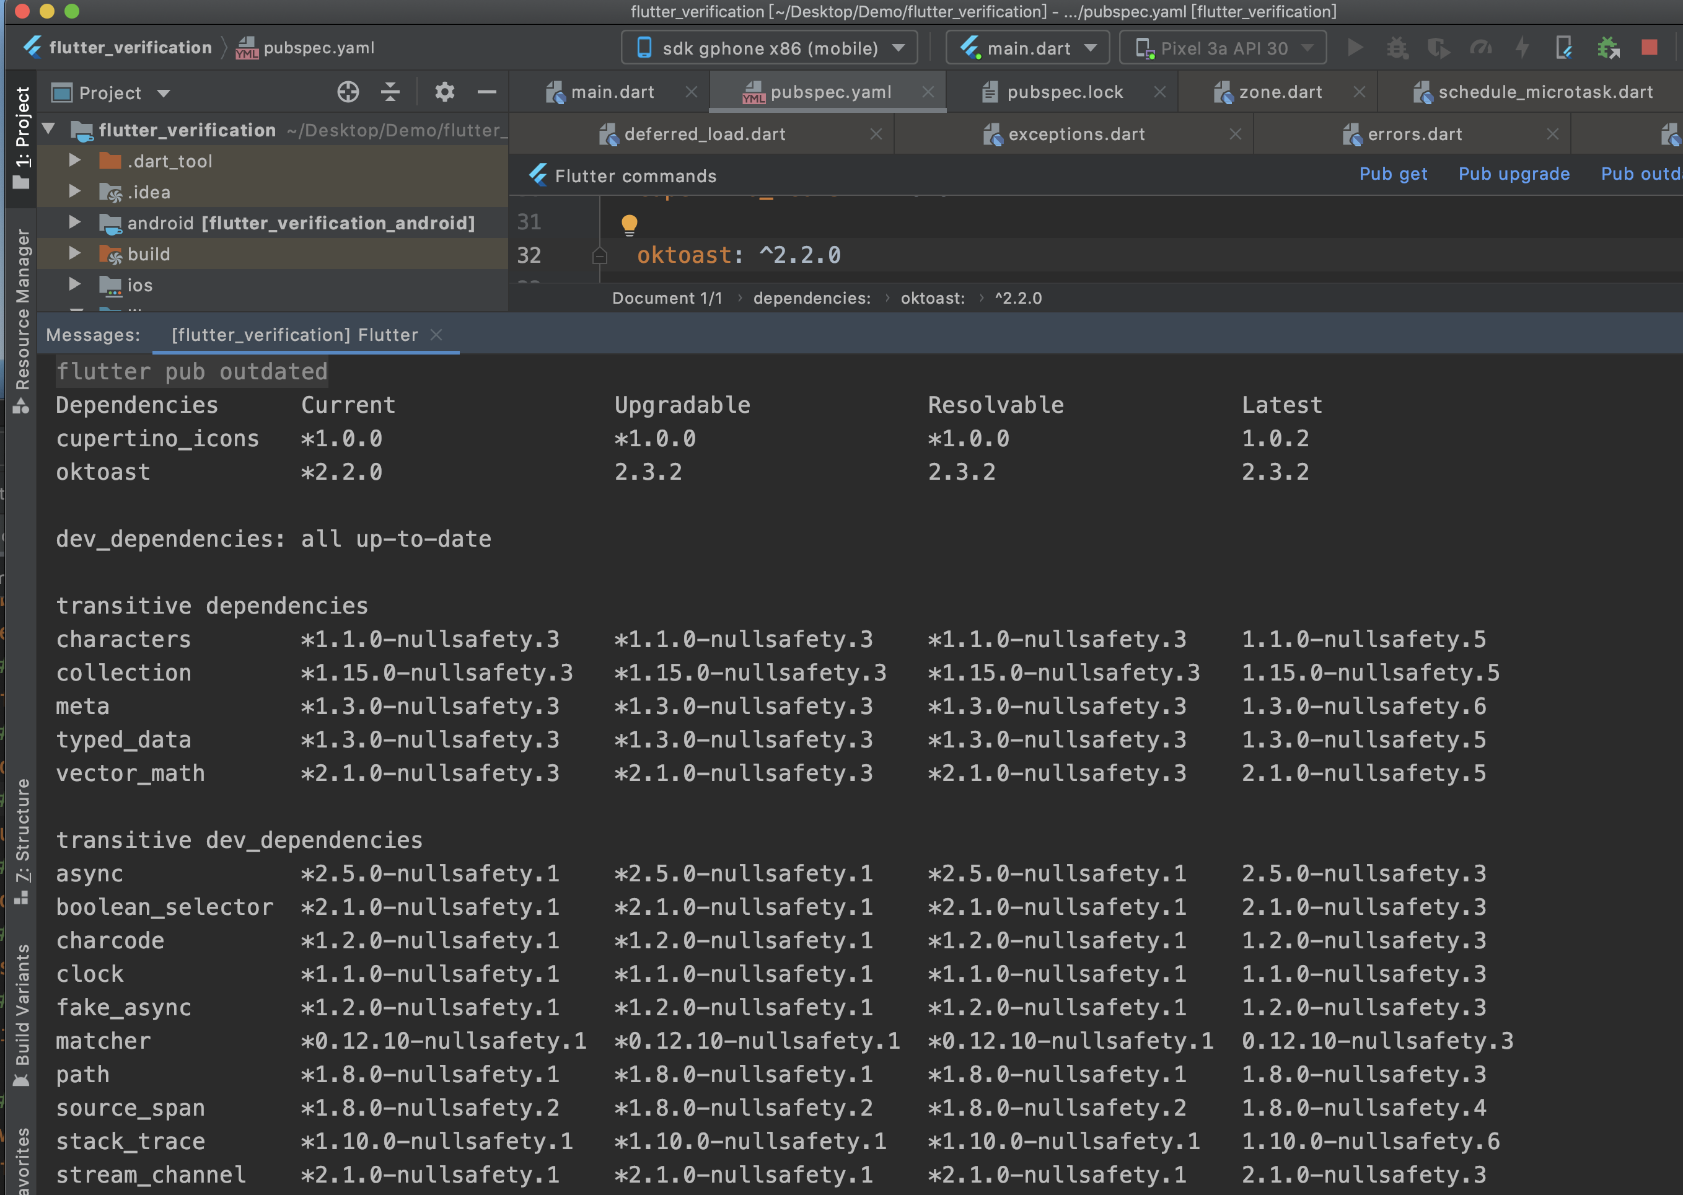
Task: Switch to the pubspec.lock editor tab
Action: click(1063, 92)
